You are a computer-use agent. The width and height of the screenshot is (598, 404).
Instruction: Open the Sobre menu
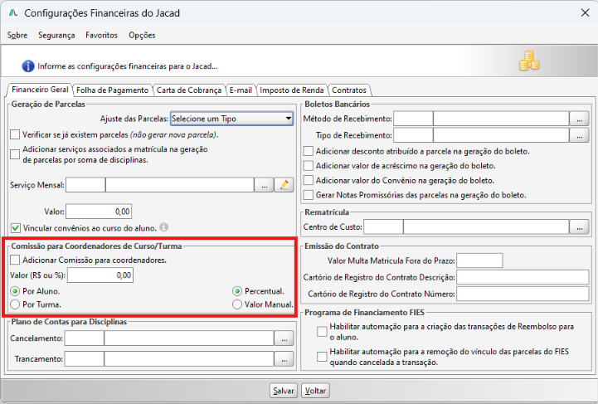(17, 35)
